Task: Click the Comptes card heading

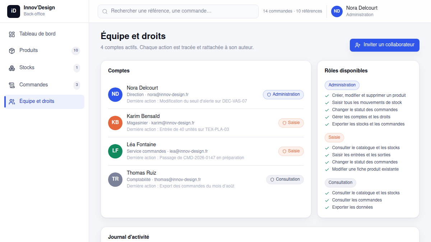Action: 119,71
